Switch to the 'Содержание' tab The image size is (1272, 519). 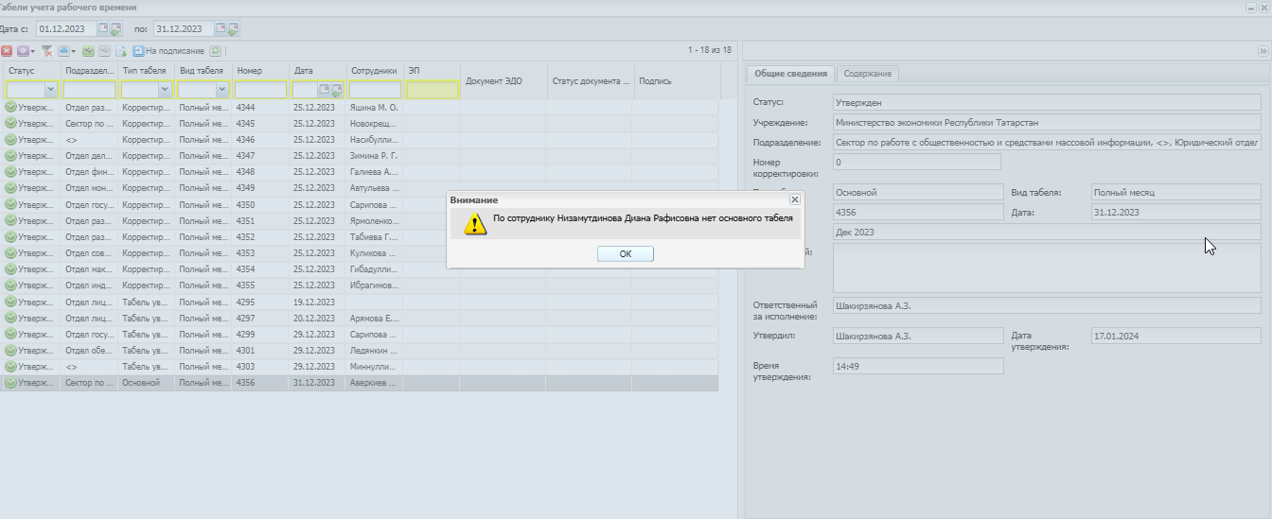pos(867,74)
